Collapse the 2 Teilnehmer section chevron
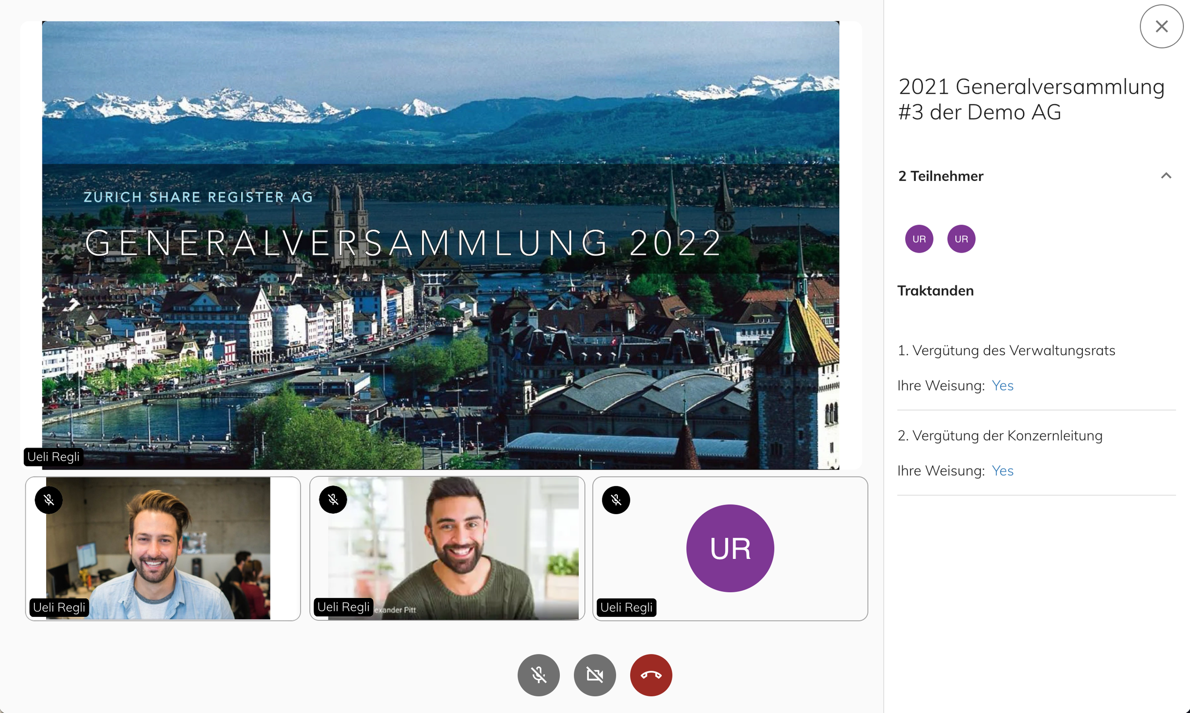The image size is (1190, 713). [1166, 176]
